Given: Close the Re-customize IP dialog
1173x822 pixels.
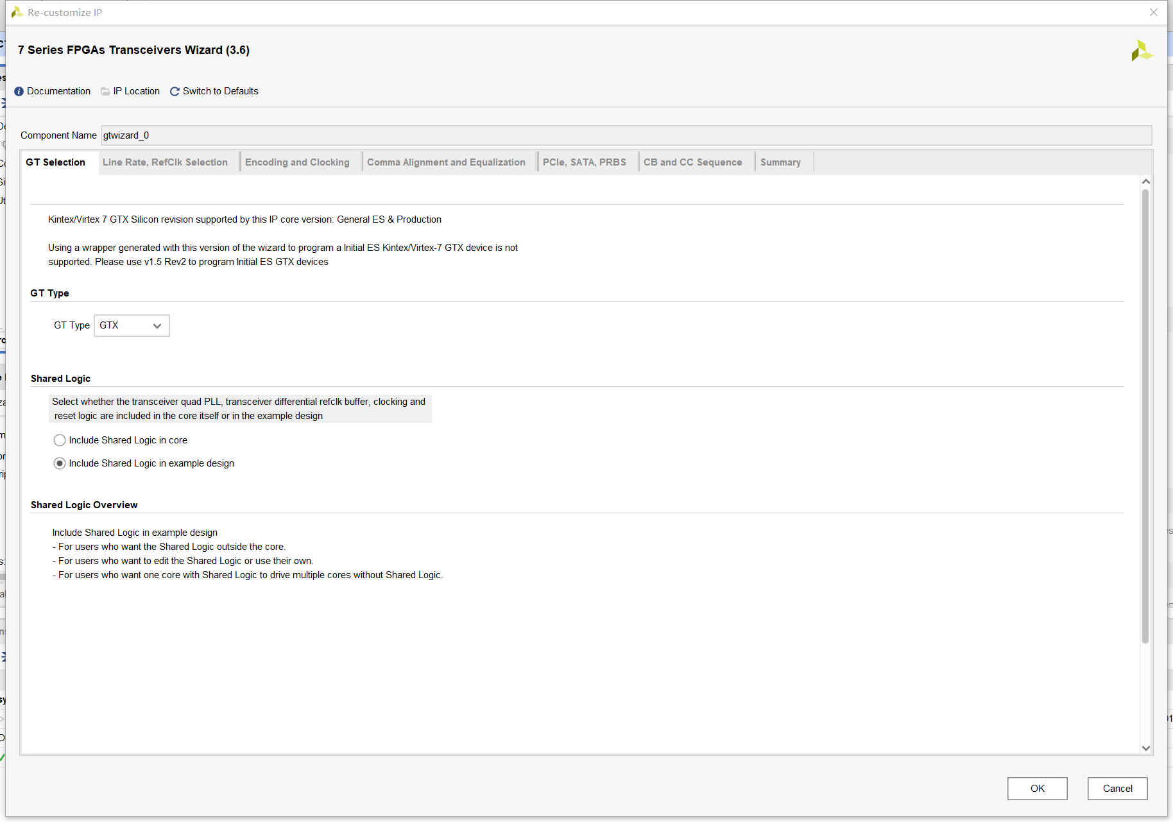Looking at the screenshot, I should (1154, 12).
